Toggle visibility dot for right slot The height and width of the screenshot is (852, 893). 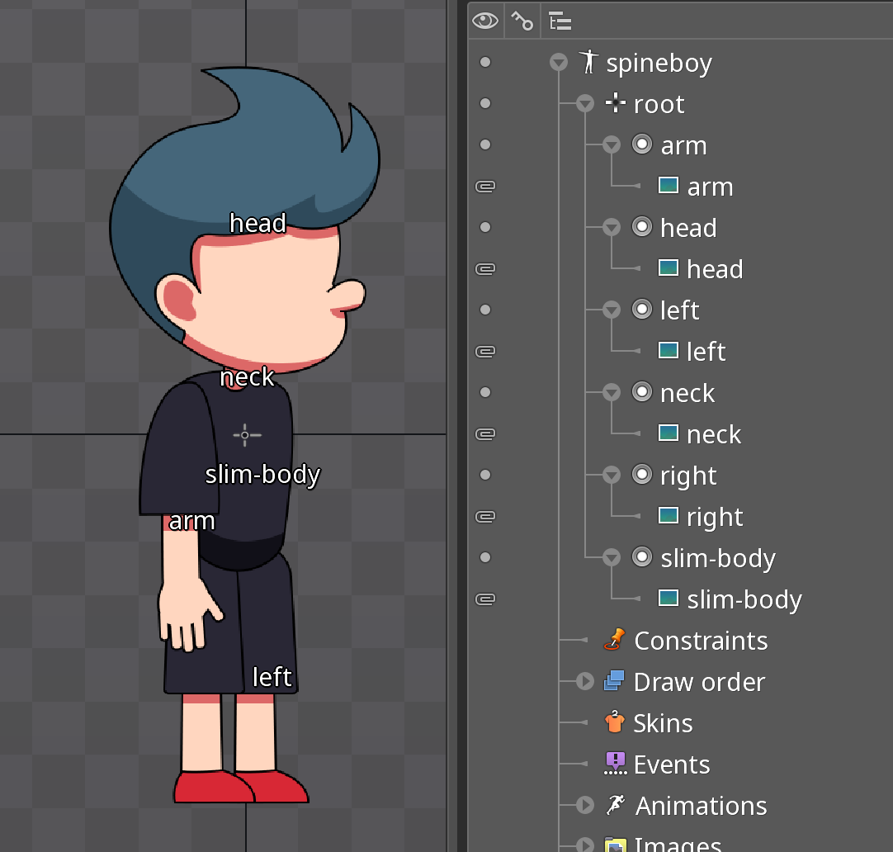[485, 475]
